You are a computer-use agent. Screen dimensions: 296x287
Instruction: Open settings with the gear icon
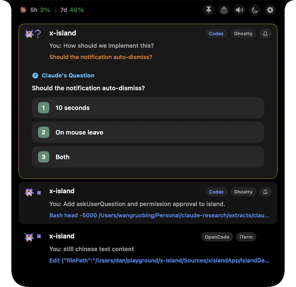pos(270,10)
